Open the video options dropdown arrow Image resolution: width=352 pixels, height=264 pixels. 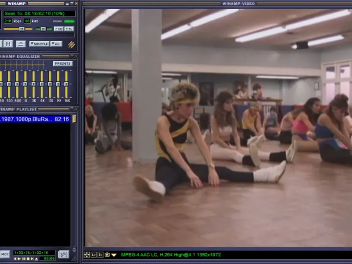pos(114,255)
